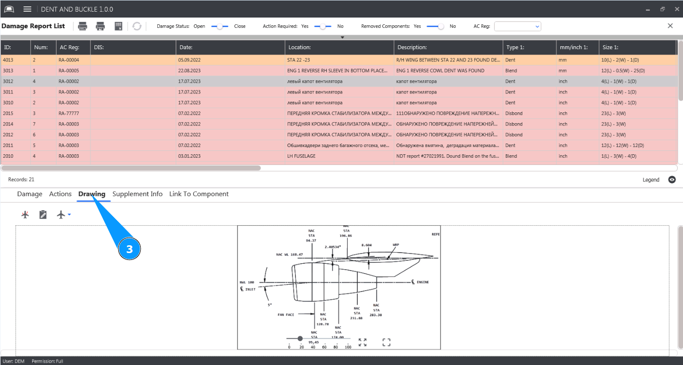The height and width of the screenshot is (365, 683).
Task: Switch to the Supplement Info tab
Action: (137, 194)
